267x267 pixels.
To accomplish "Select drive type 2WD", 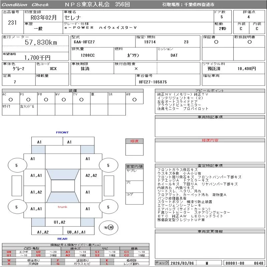I will coord(222,29).
